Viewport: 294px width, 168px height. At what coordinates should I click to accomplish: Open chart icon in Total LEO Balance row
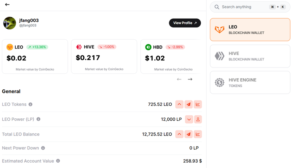pyautogui.click(x=198, y=134)
